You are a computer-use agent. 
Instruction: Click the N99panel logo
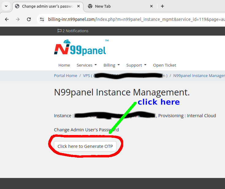[80, 48]
